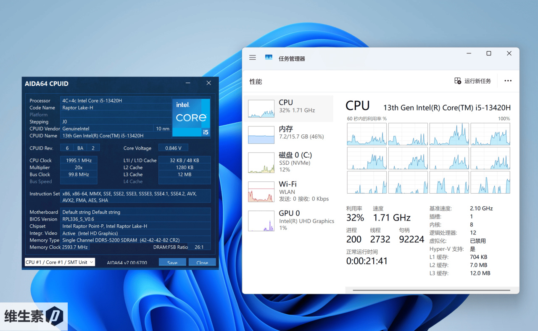Image resolution: width=538 pixels, height=331 pixels.
Task: Open the three-dot more options menu
Action: (x=508, y=81)
